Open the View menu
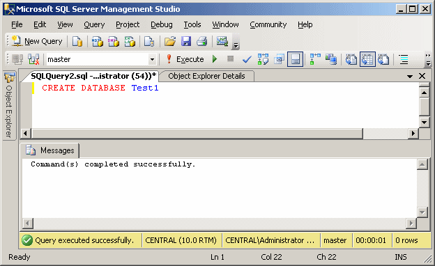Screen dimensions: 435x266 click(x=65, y=24)
